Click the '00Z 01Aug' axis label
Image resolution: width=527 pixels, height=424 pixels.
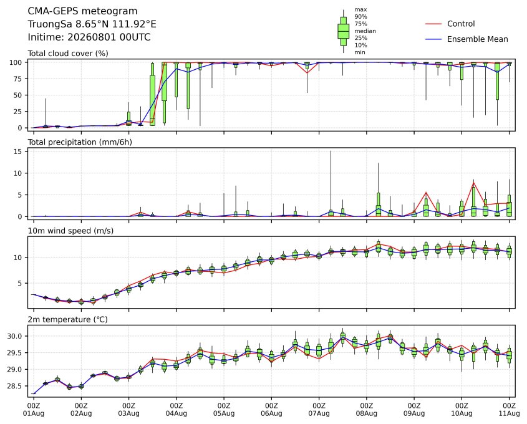pyautogui.click(x=34, y=410)
